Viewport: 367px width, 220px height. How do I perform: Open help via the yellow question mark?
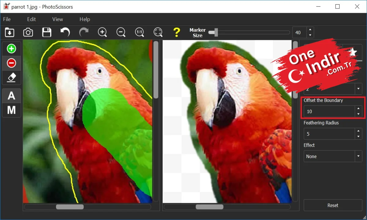click(x=176, y=32)
